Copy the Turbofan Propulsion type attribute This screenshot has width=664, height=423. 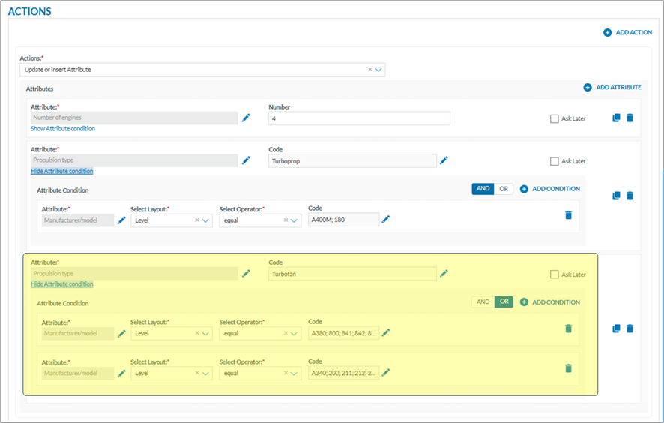[x=616, y=328]
